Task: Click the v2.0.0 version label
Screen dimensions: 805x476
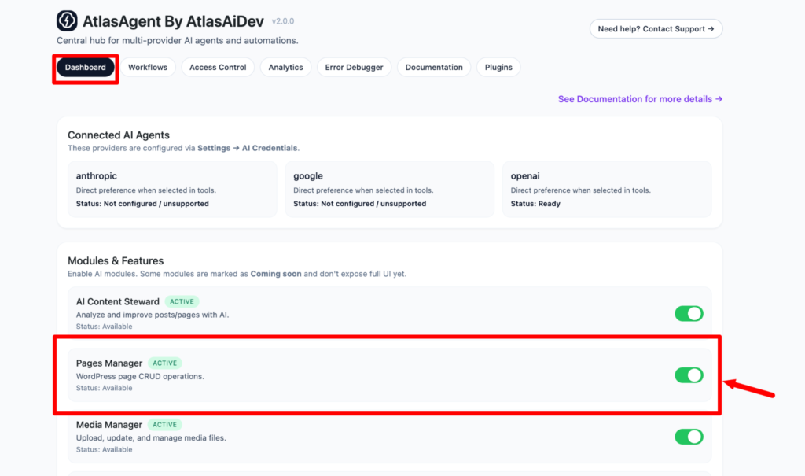Action: pos(283,21)
